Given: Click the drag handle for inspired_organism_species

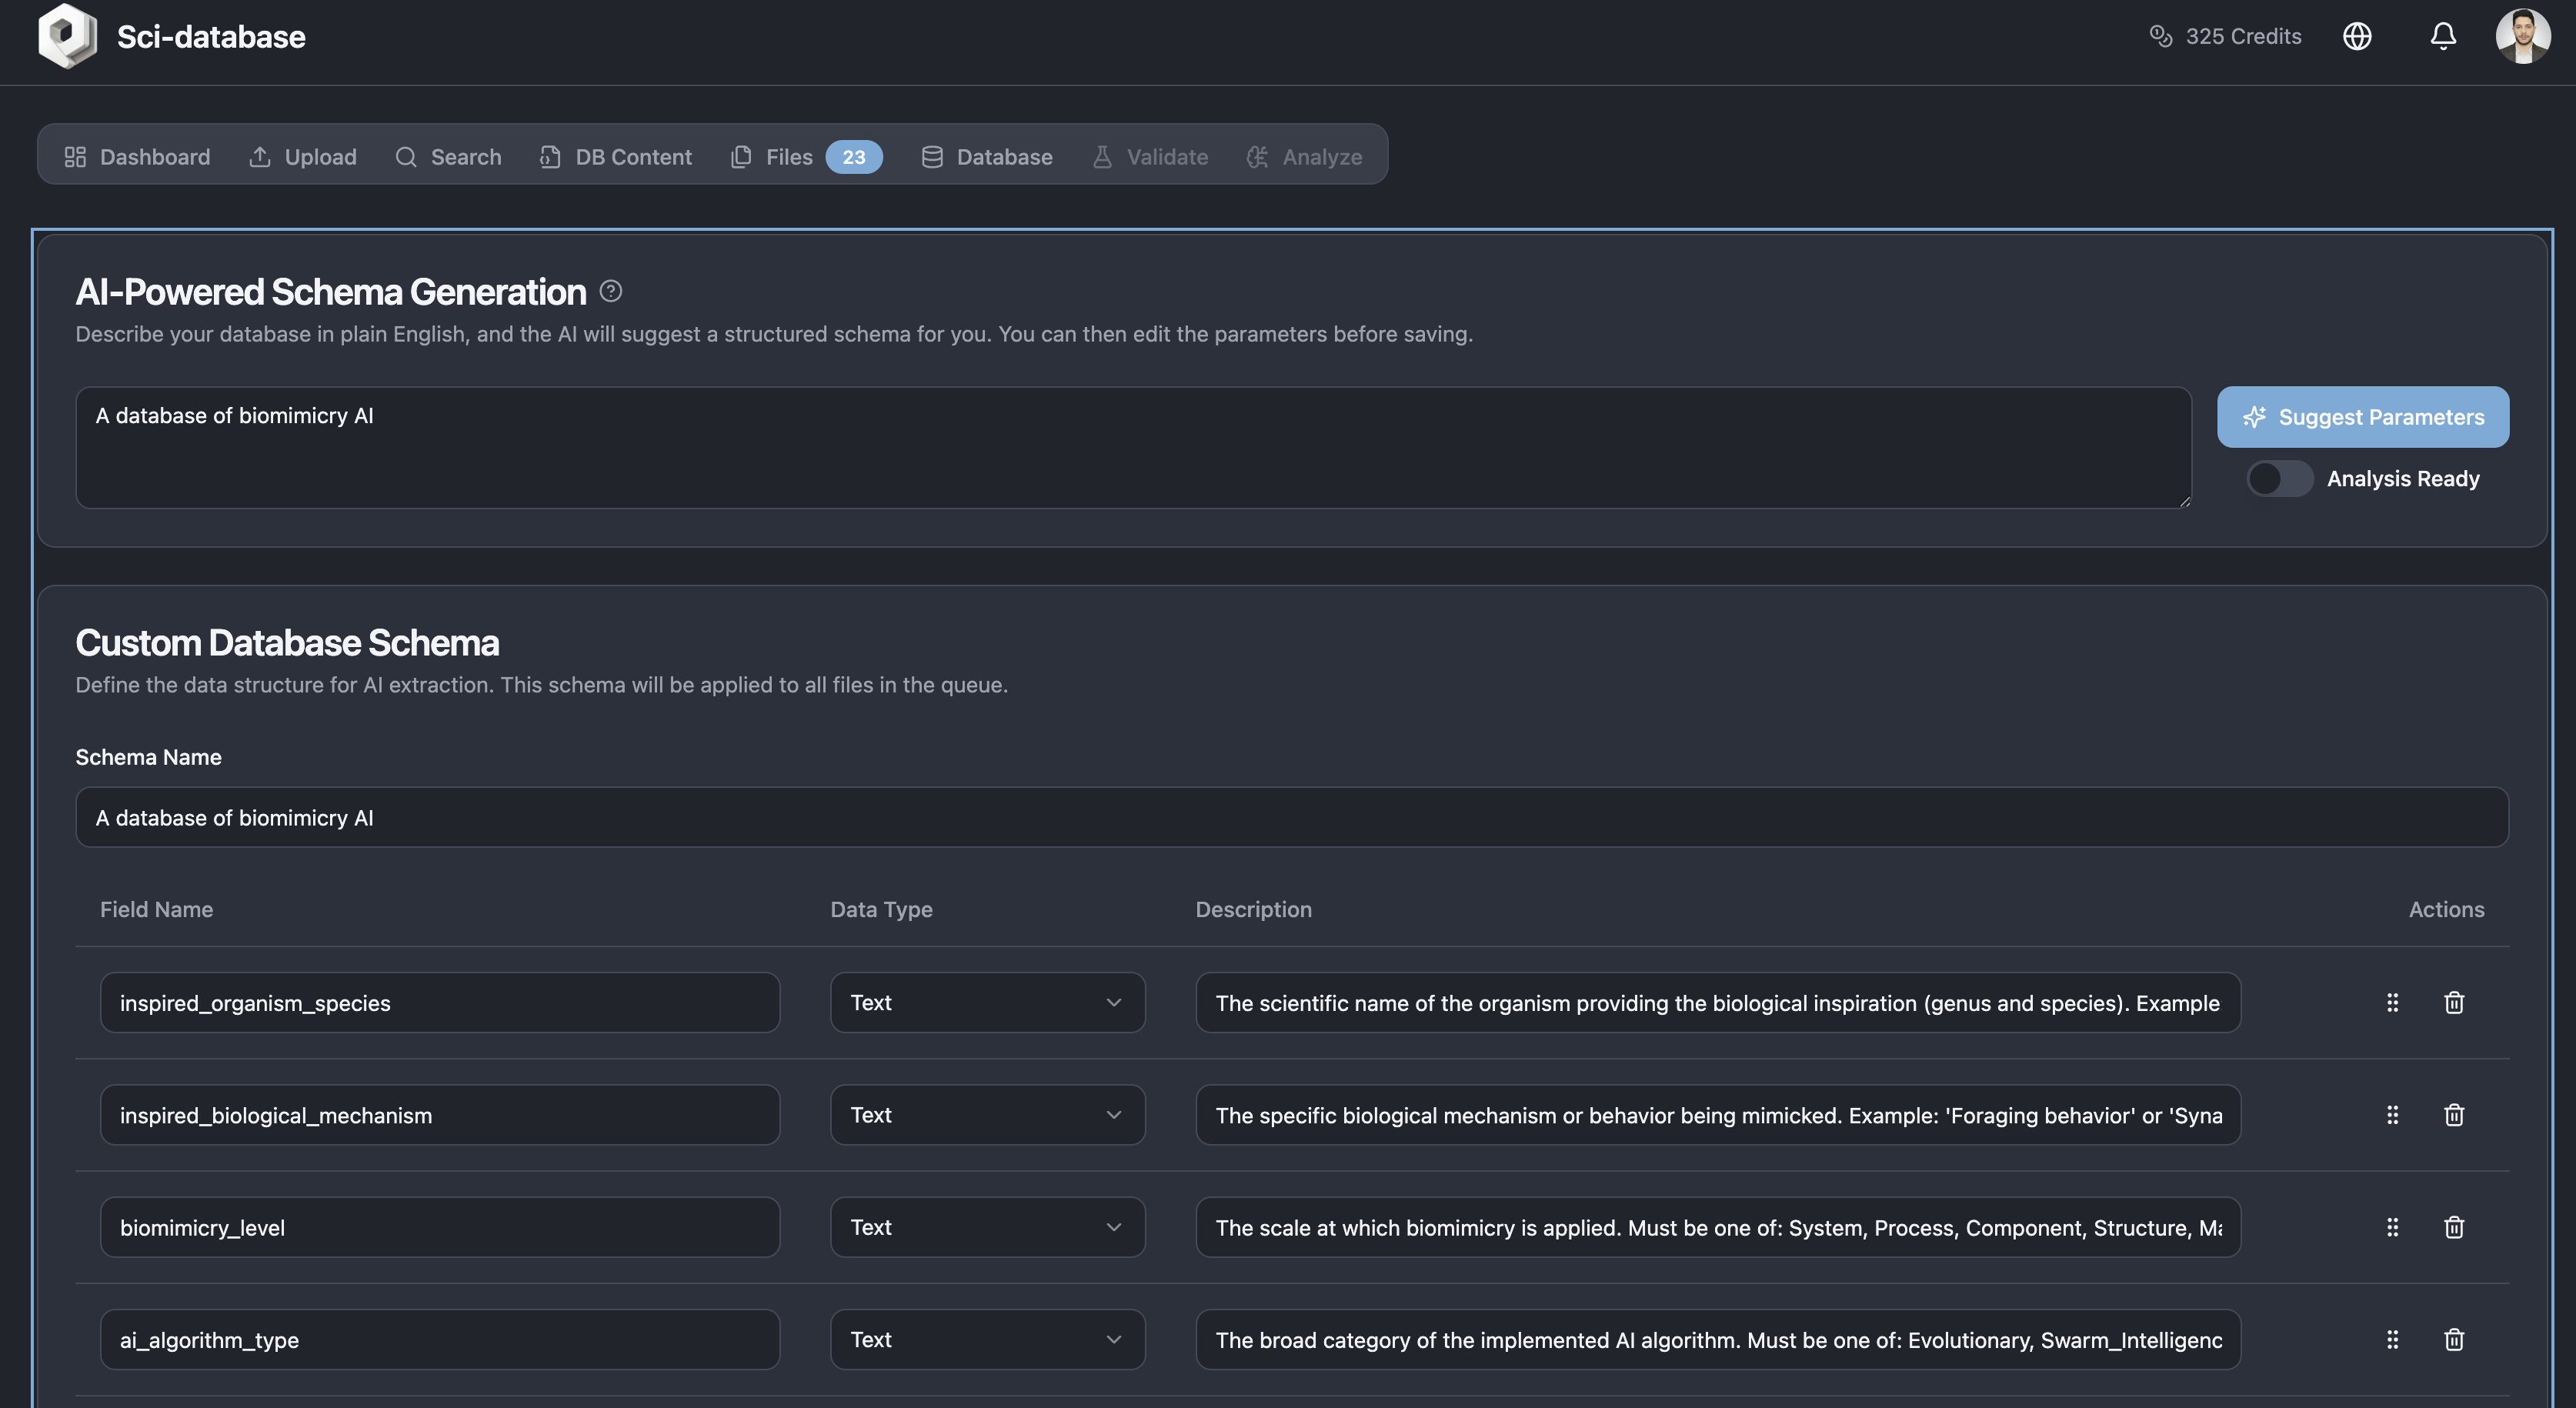Looking at the screenshot, I should tap(2392, 1002).
